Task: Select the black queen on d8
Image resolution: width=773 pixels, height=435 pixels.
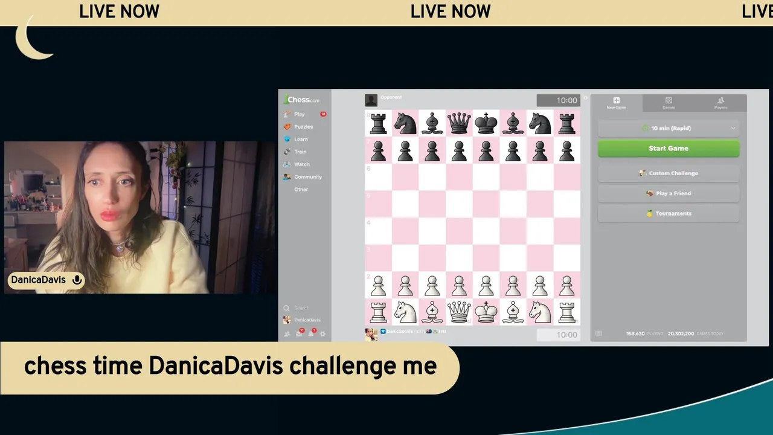Action: point(459,123)
